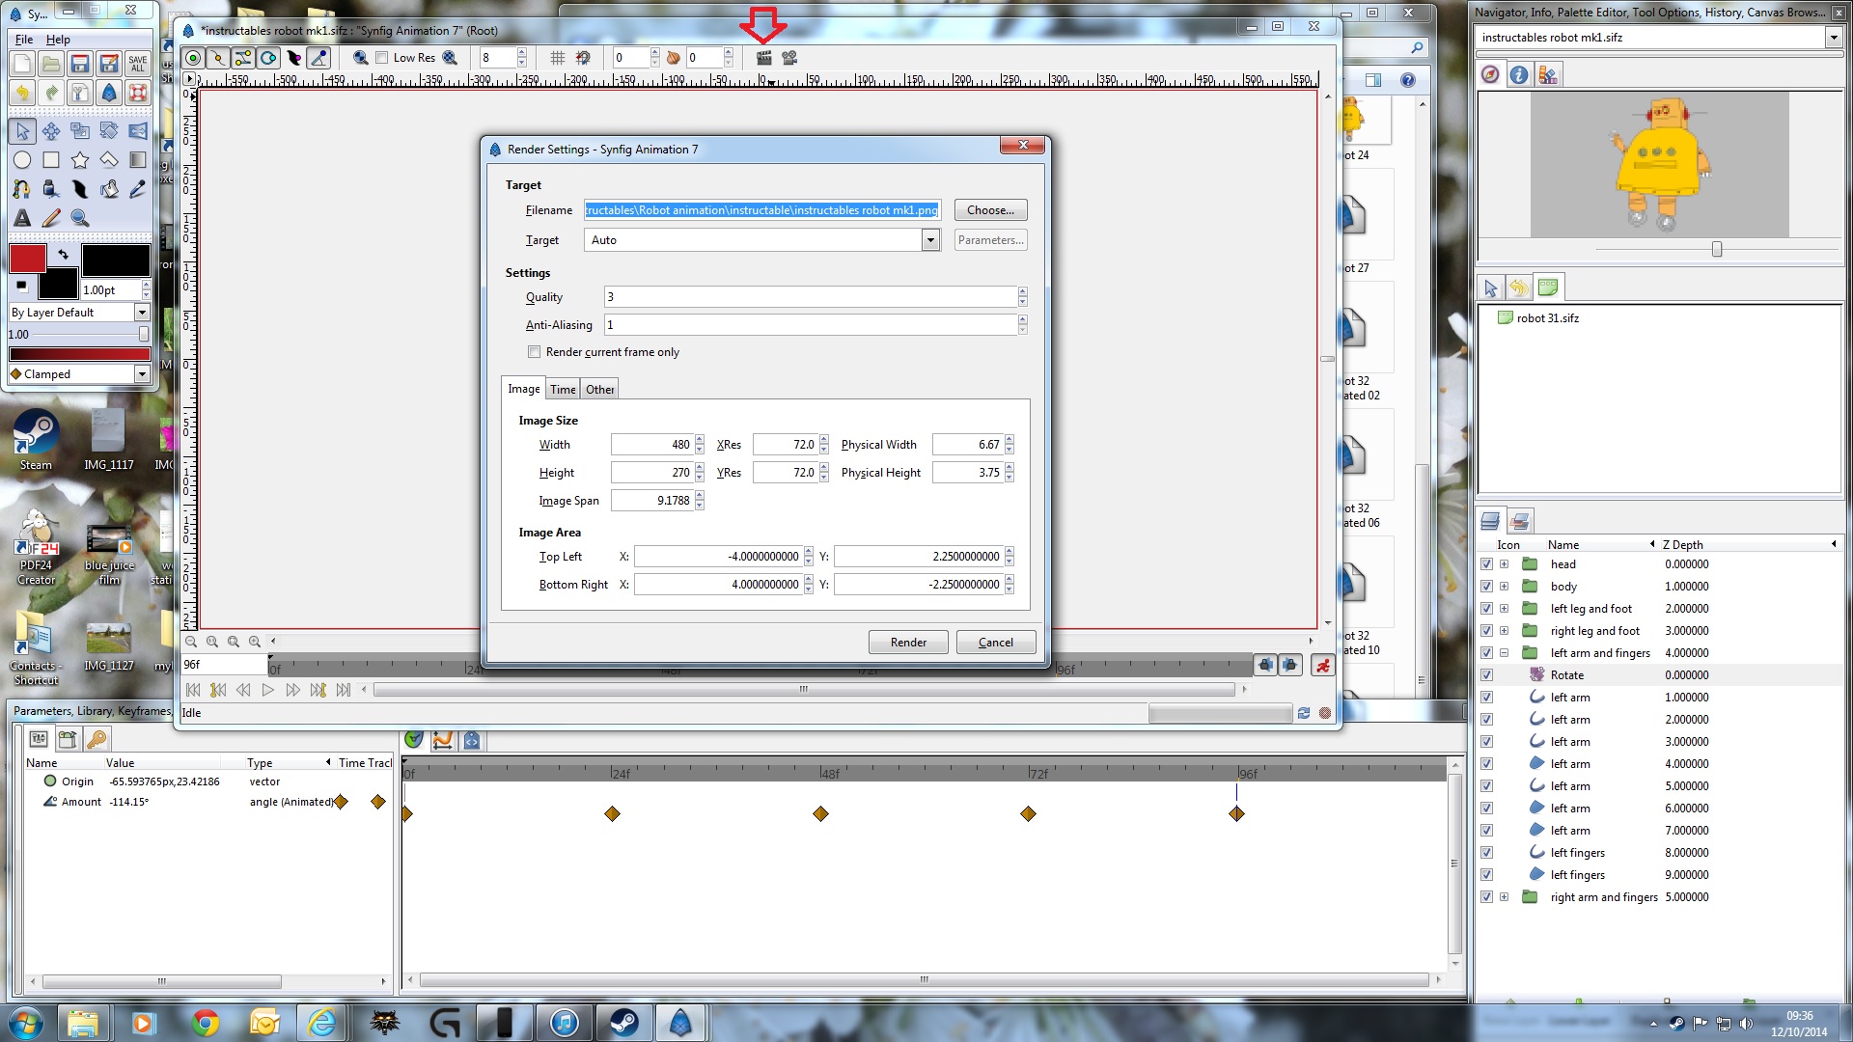Toggle visibility of Rotate layer
This screenshot has width=1853, height=1042.
(1487, 675)
